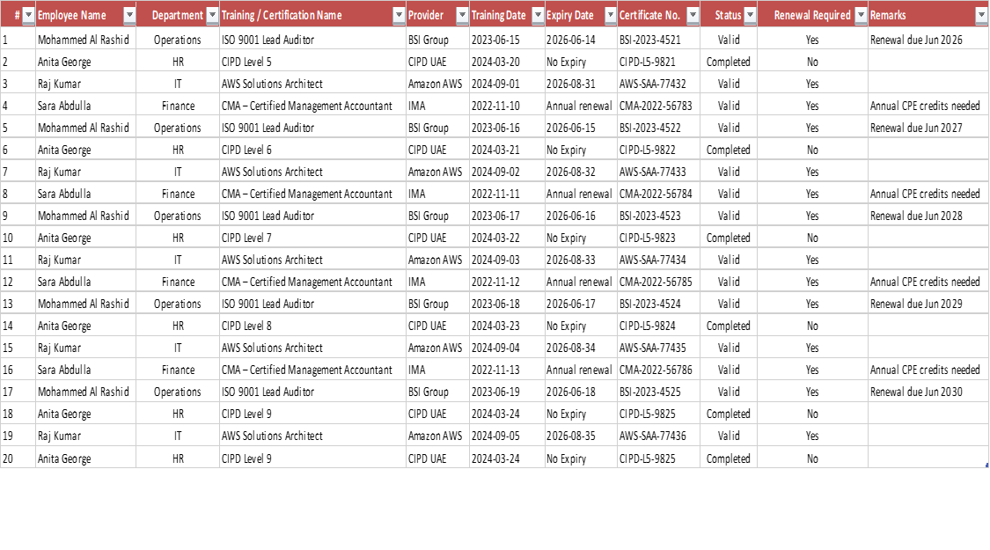
Task: Select the Employee Name header cell
Action: [85, 15]
